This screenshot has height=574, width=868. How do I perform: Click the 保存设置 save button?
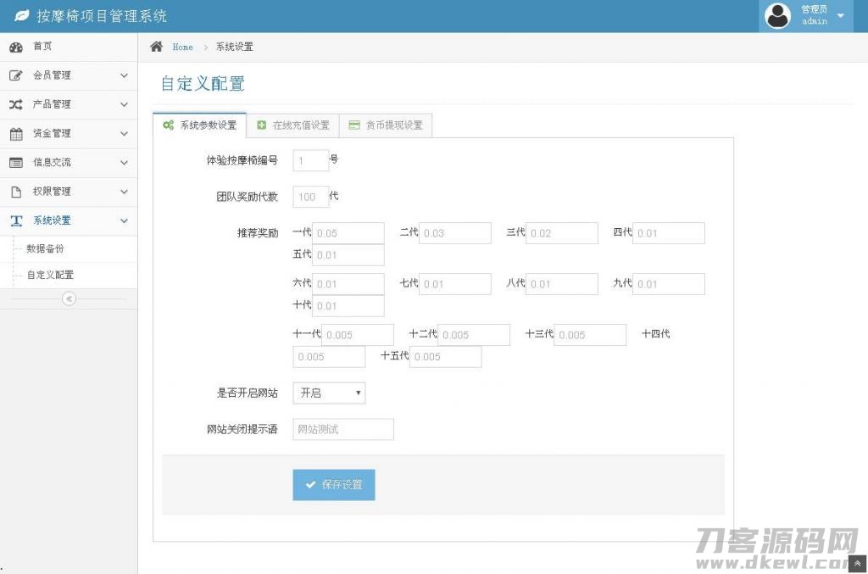click(x=333, y=484)
